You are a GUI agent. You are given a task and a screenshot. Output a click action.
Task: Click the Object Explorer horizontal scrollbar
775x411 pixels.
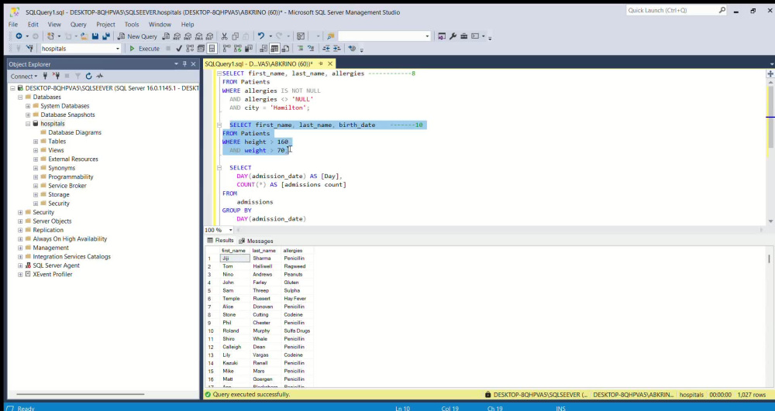click(x=80, y=394)
